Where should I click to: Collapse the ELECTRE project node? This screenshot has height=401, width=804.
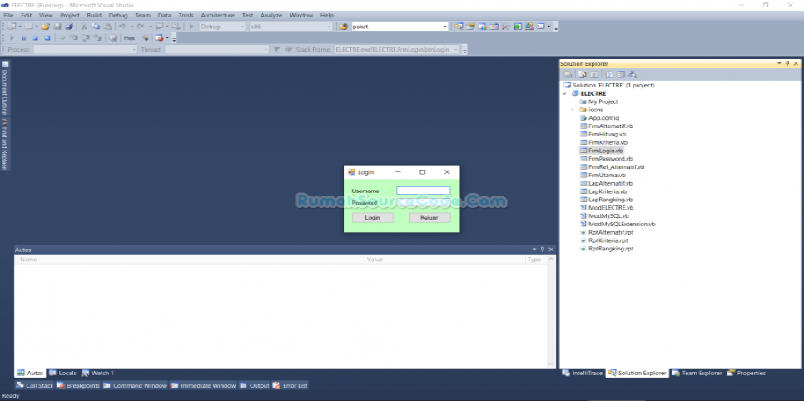point(564,94)
